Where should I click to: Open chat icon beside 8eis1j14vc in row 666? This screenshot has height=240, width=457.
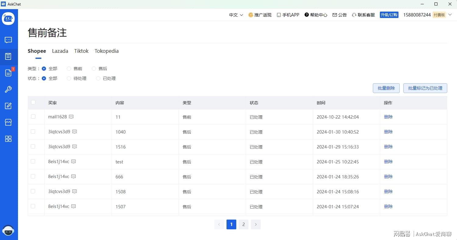click(73, 177)
